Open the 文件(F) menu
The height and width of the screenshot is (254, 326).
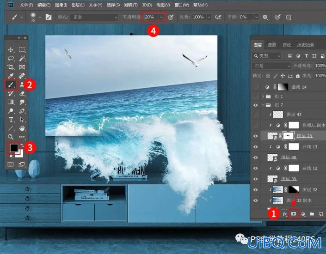point(26,5)
